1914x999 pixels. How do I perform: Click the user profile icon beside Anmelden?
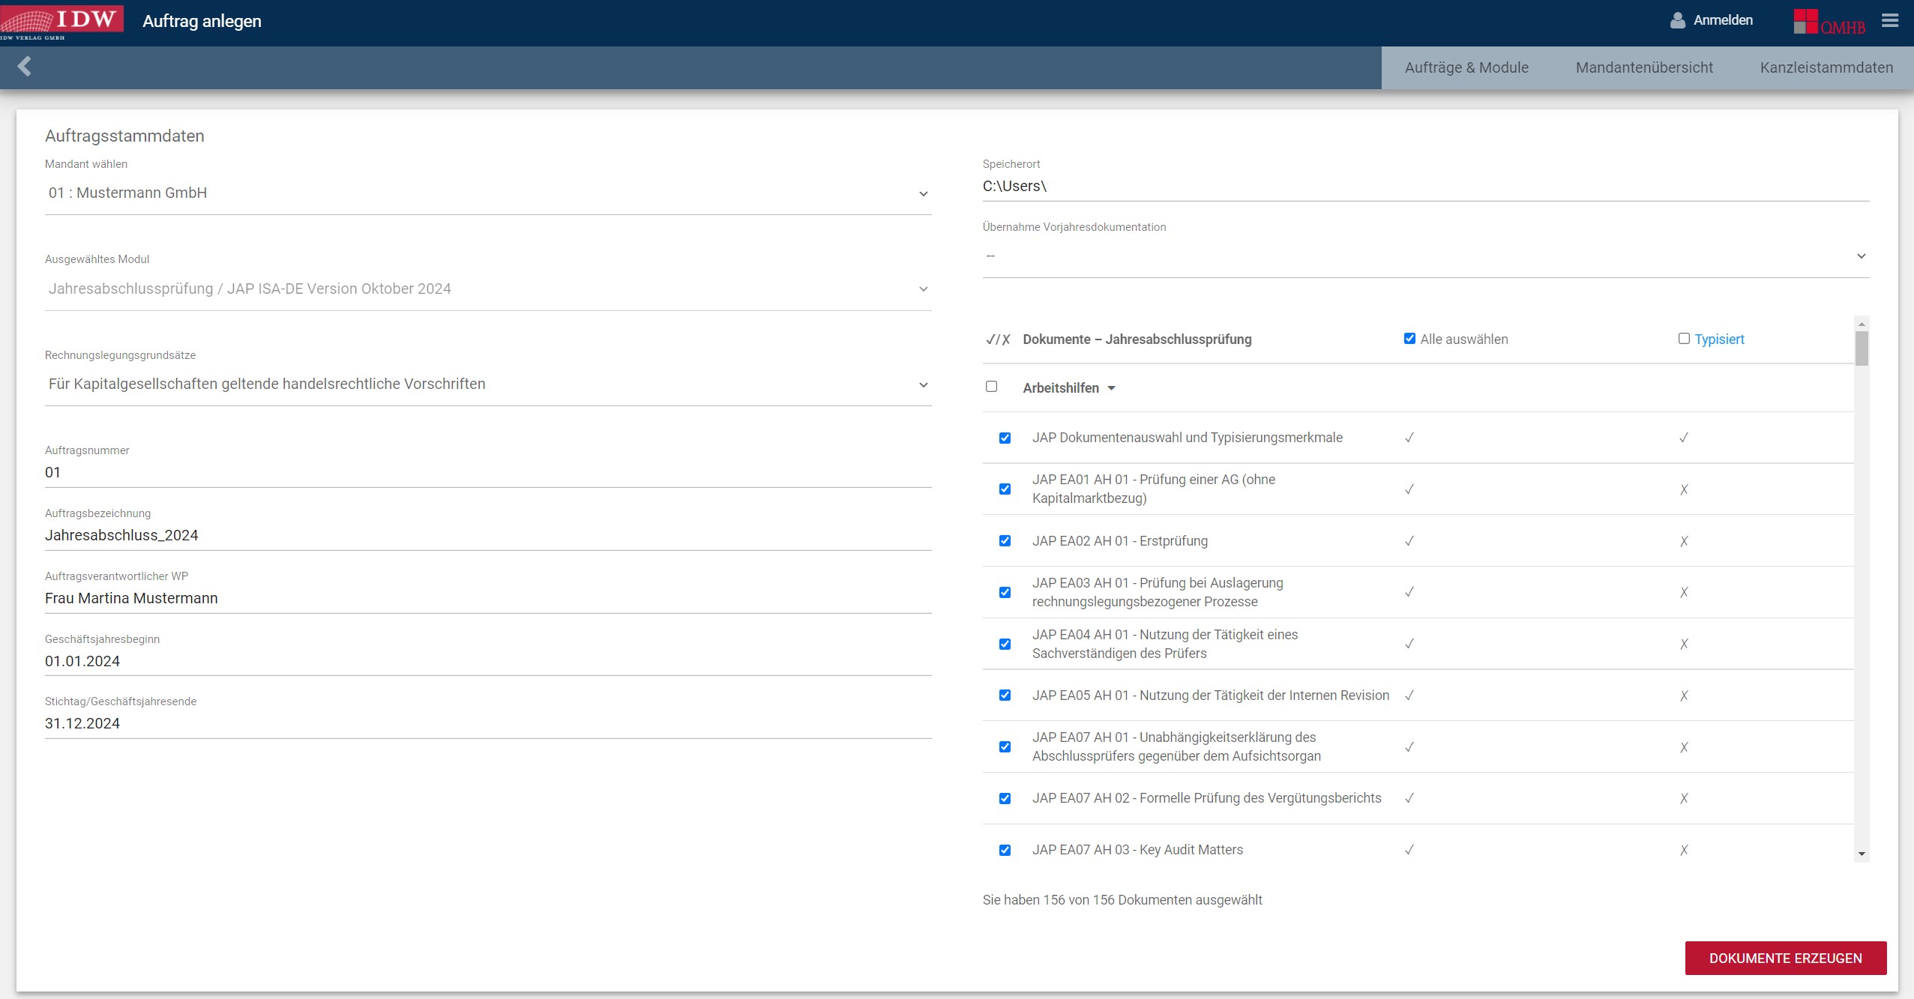click(x=1677, y=21)
